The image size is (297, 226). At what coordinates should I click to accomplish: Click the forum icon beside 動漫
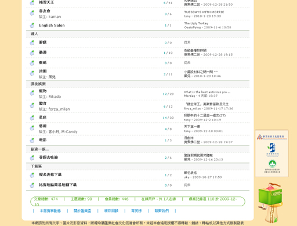tap(32, 53)
